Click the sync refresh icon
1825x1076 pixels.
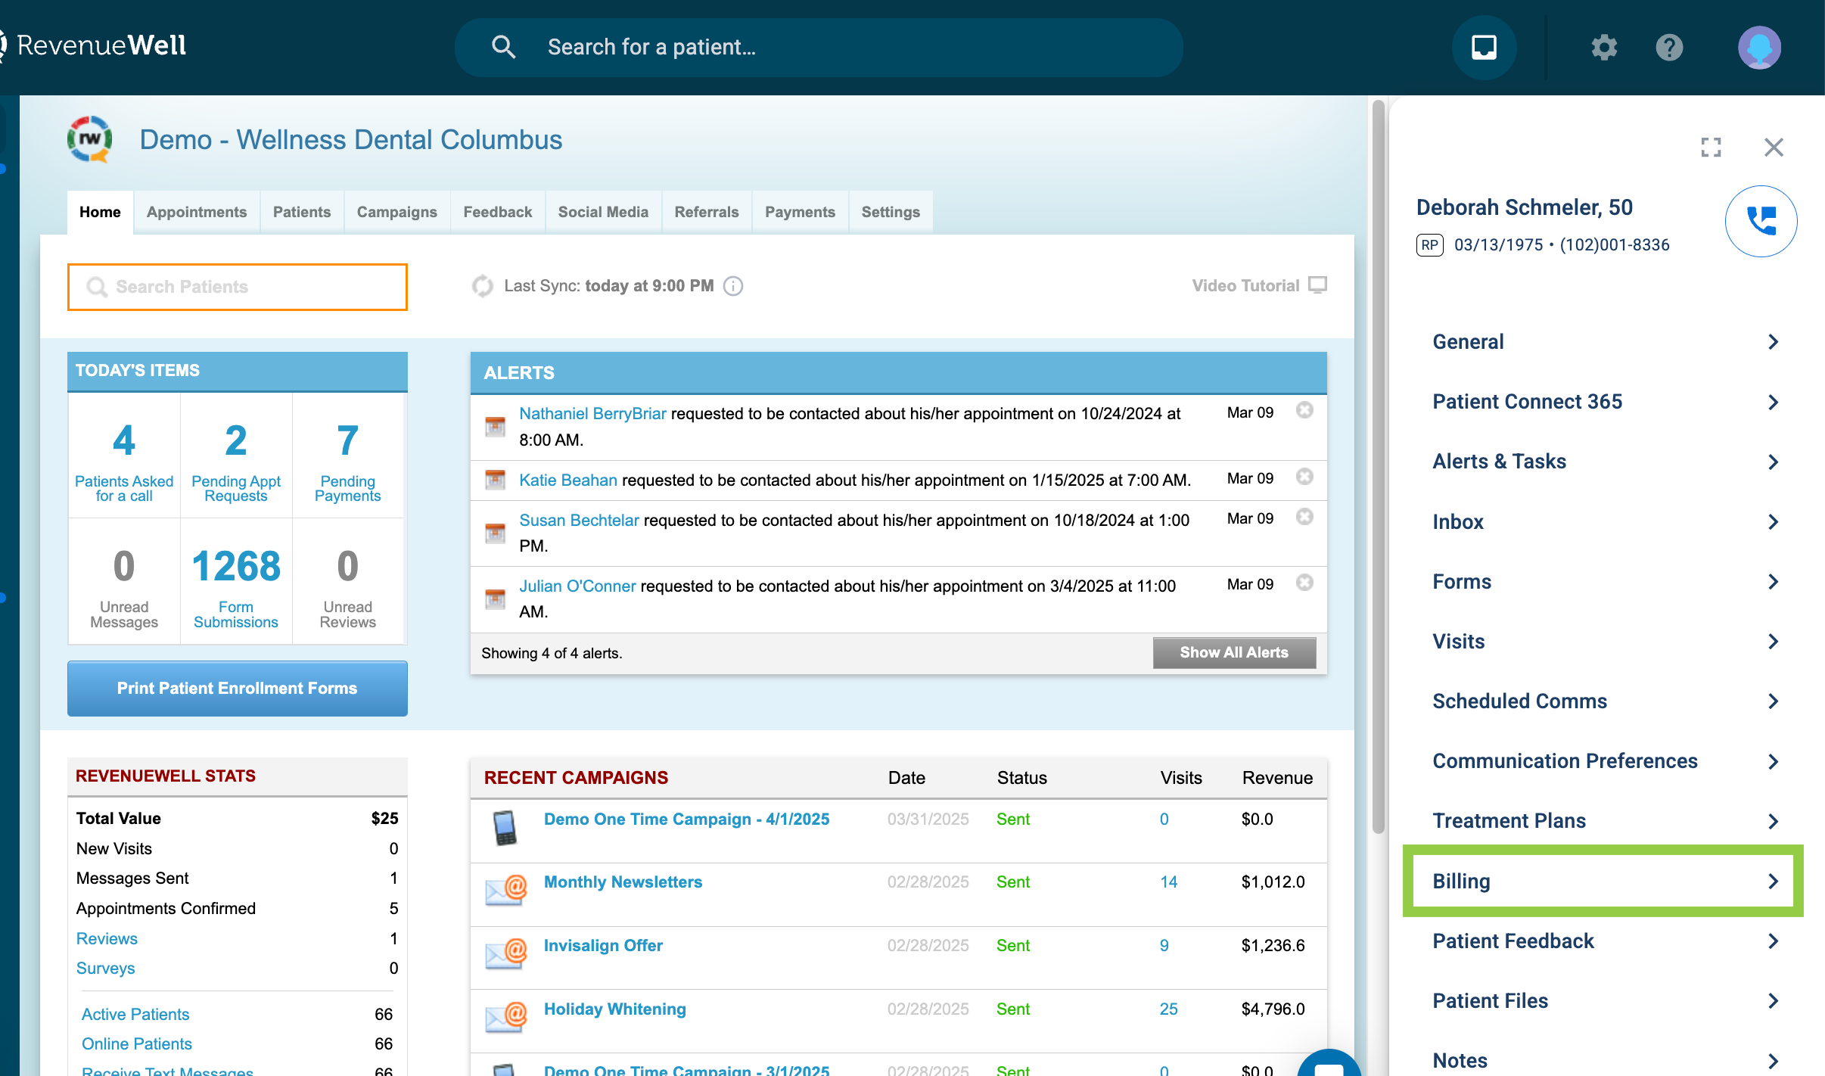pos(482,286)
